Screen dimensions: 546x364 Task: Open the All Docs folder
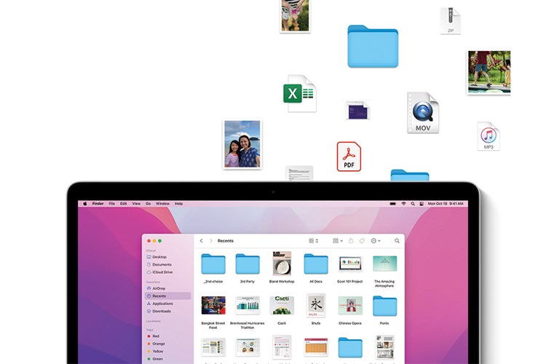point(315,264)
